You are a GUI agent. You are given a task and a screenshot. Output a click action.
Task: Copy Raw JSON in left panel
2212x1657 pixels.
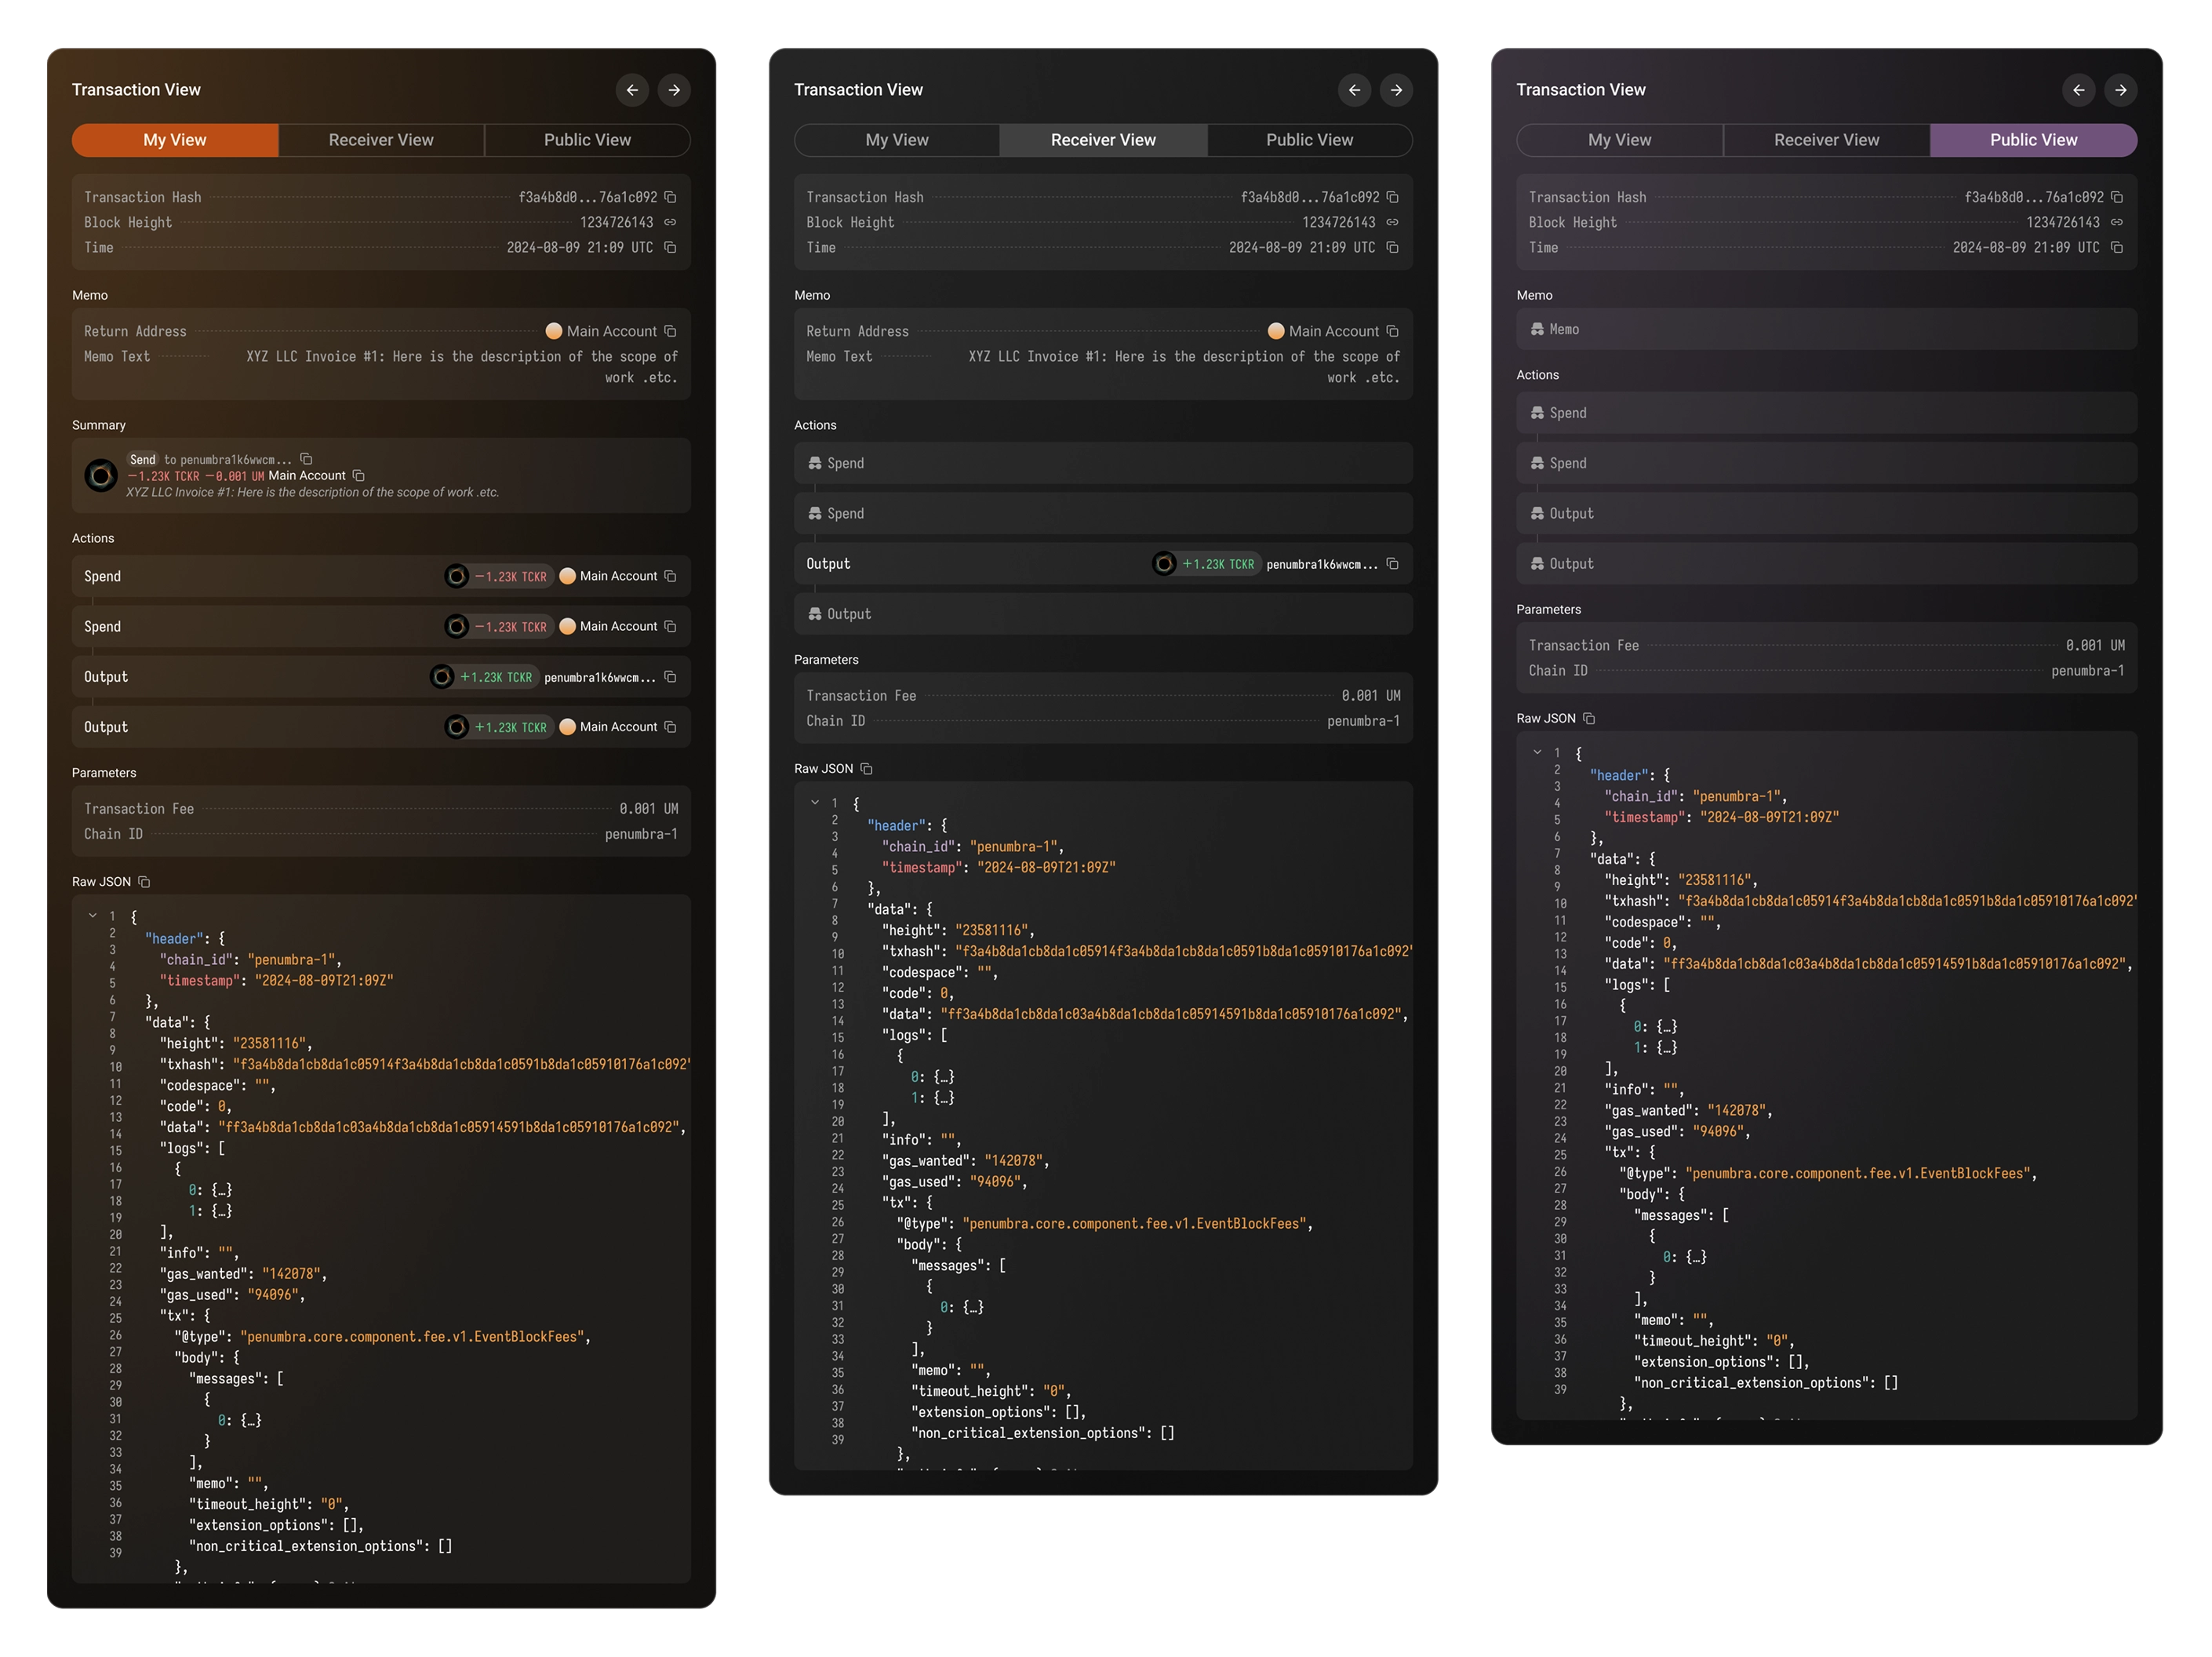coord(144,881)
